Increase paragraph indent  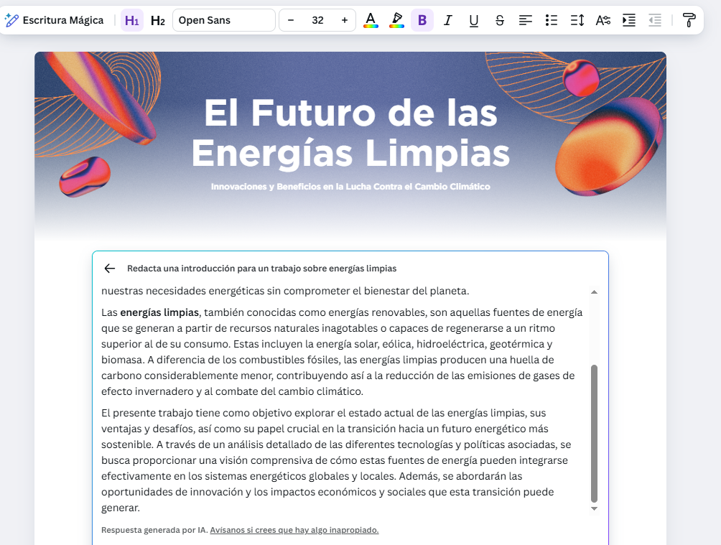coord(629,20)
